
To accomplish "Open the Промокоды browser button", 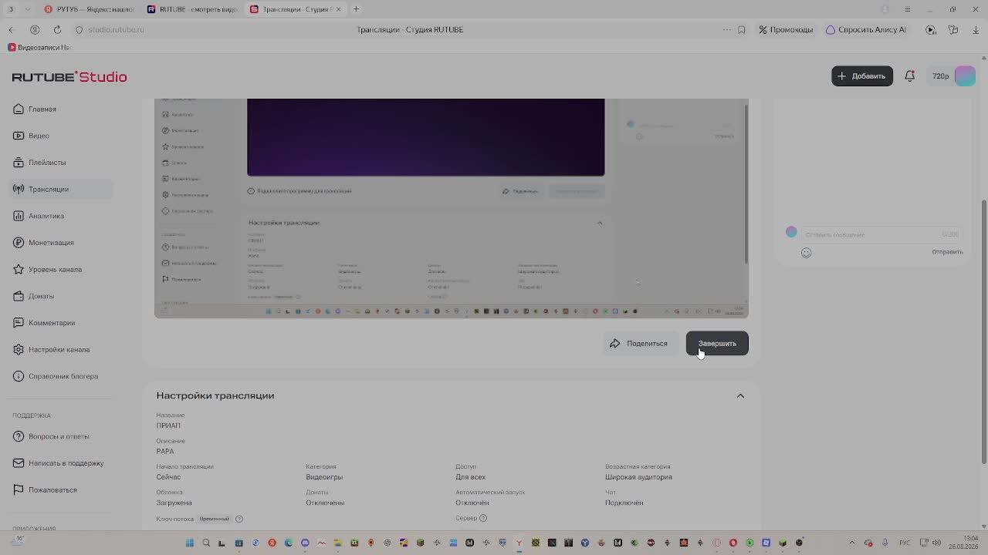I will point(786,30).
